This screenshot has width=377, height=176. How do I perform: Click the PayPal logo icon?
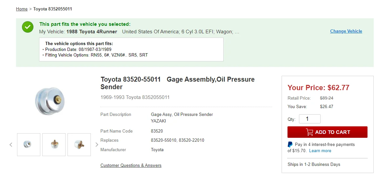290,144
